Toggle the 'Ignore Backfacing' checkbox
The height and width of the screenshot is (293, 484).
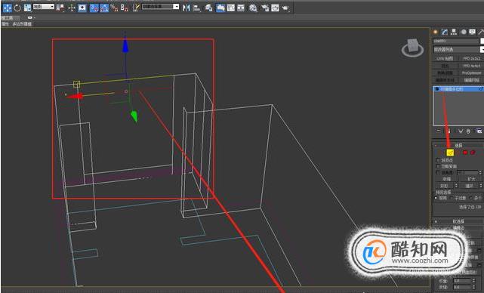(438, 166)
